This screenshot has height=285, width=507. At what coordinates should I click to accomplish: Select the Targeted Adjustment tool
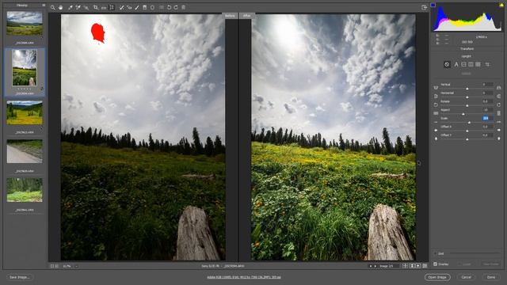[x=86, y=7]
